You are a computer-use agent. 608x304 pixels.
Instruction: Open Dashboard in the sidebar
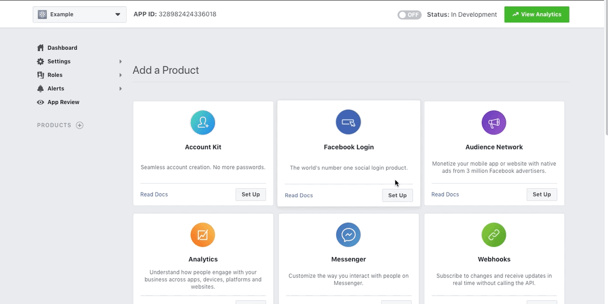(x=62, y=48)
